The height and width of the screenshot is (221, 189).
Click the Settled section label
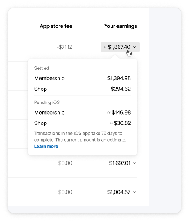point(42,68)
